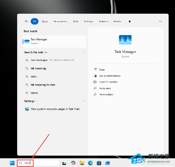Select the 'tskm' web suggestion
This screenshot has height=167, width=175.
55,77
